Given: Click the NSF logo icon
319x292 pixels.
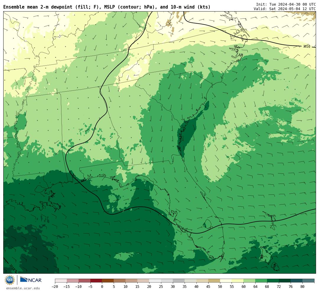Looking at the screenshot, I should (10, 280).
